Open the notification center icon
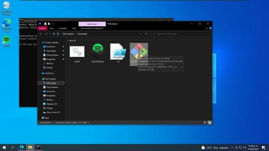Image resolution: width=269 pixels, height=151 pixels. (x=264, y=148)
